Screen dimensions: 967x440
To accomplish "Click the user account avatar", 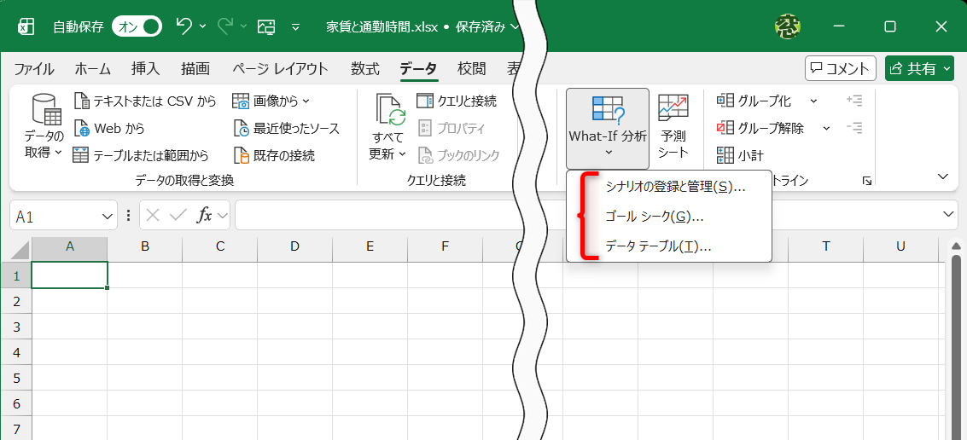I will click(x=788, y=26).
